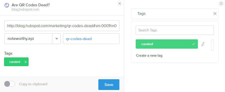
Task: Toggle the Copy to clipboard switch
Action: pos(10,84)
